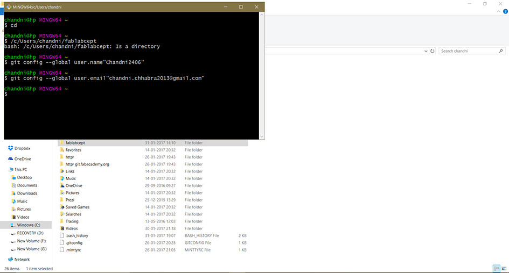The height and width of the screenshot is (273, 509).
Task: Open the address bar history dropdown
Action: pos(426,51)
